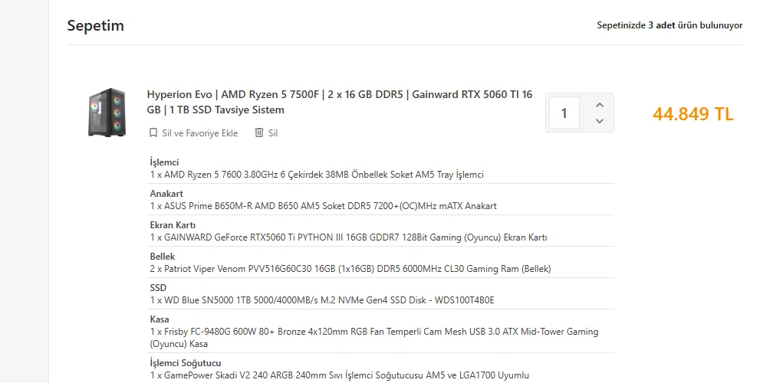Click the 44.849 TL price
Image resolution: width=760 pixels, height=383 pixels.
click(693, 114)
